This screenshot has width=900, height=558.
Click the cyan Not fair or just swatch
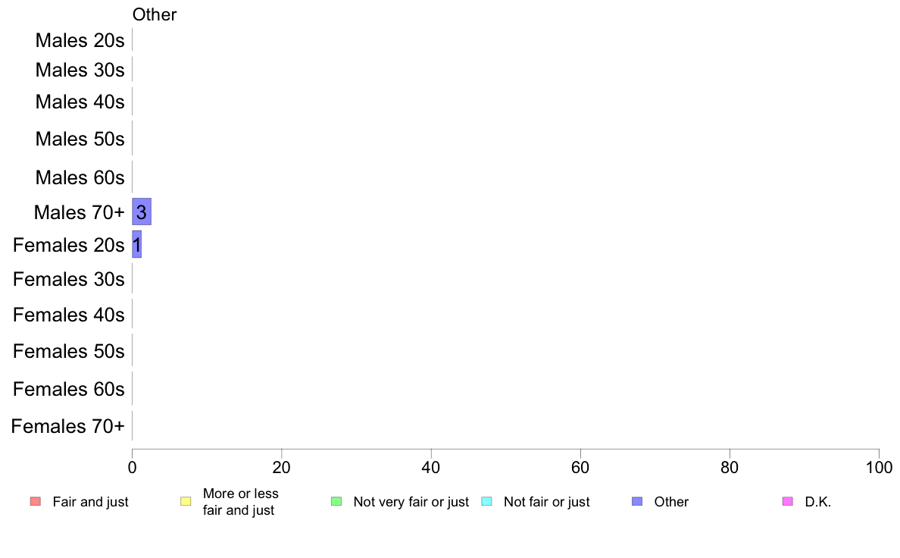(486, 501)
